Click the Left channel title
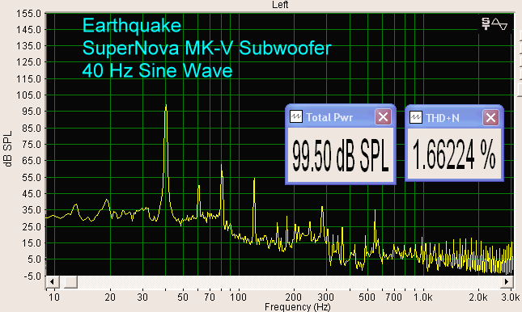This screenshot has height=312, width=522. pyautogui.click(x=280, y=5)
